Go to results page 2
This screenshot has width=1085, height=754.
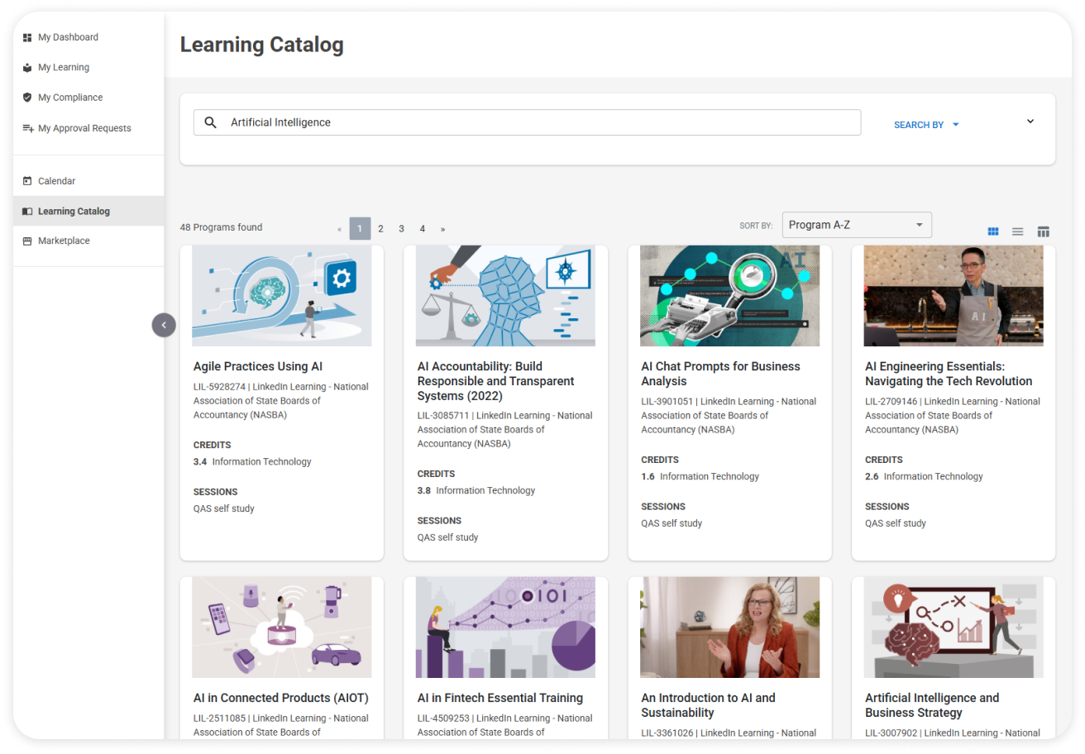(380, 229)
